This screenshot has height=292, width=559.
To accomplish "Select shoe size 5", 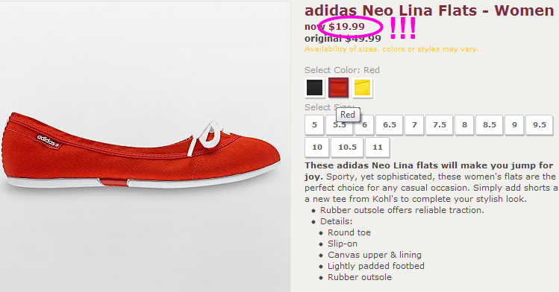I will pyautogui.click(x=314, y=125).
